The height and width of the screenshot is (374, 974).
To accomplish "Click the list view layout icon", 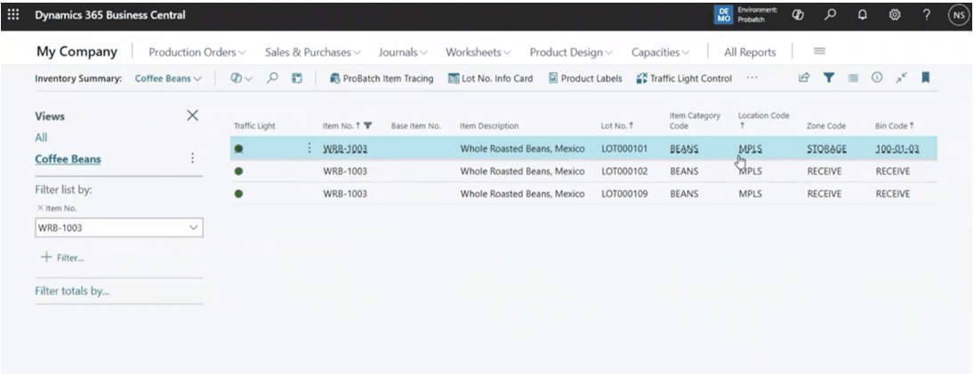I will pos(853,77).
